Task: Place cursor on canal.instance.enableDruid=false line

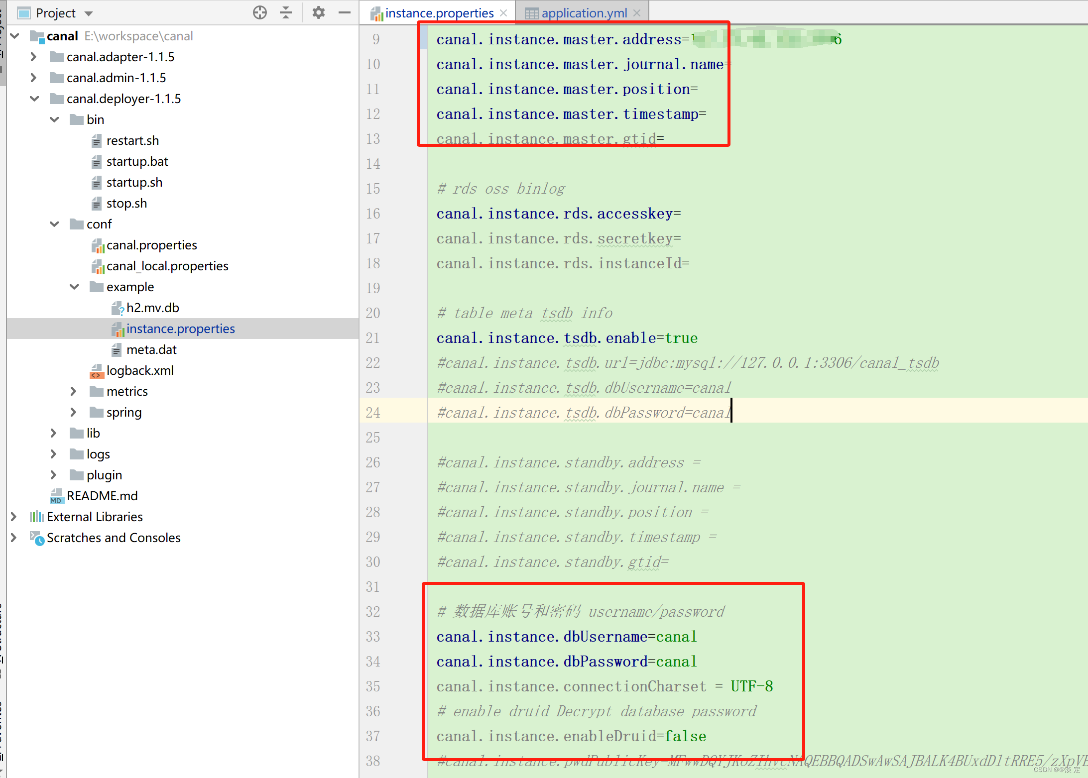Action: pyautogui.click(x=571, y=736)
